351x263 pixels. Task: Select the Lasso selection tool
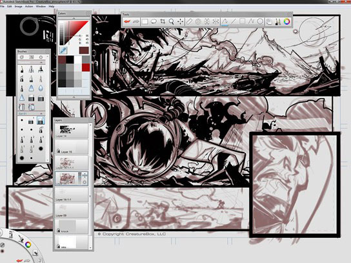coord(154,21)
